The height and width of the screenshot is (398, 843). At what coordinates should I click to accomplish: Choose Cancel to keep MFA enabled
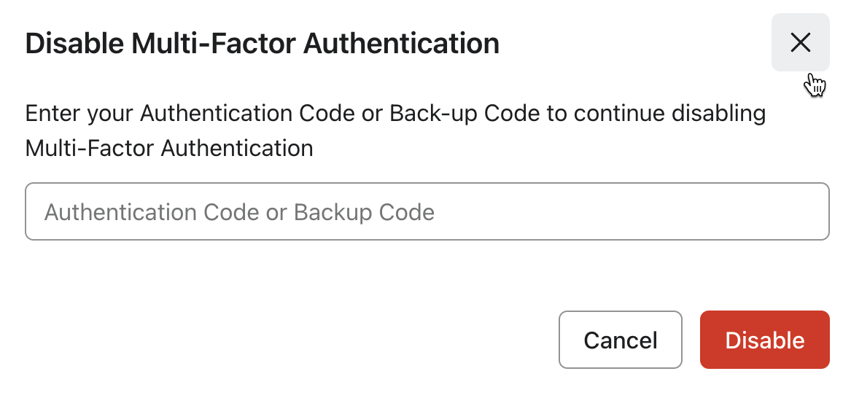click(620, 340)
